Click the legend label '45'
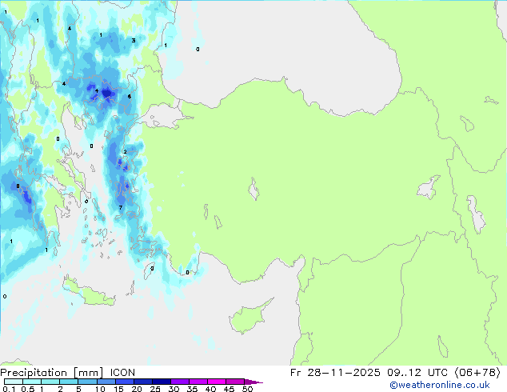507x392 pixels. [229, 389]
